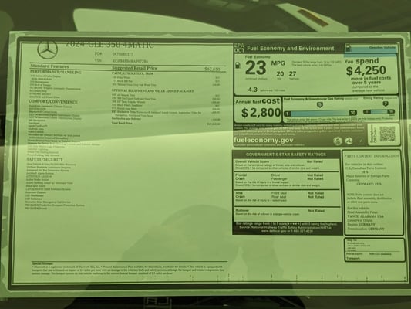Click the 27 highway MPG value
The height and width of the screenshot is (309, 411).
click(292, 74)
